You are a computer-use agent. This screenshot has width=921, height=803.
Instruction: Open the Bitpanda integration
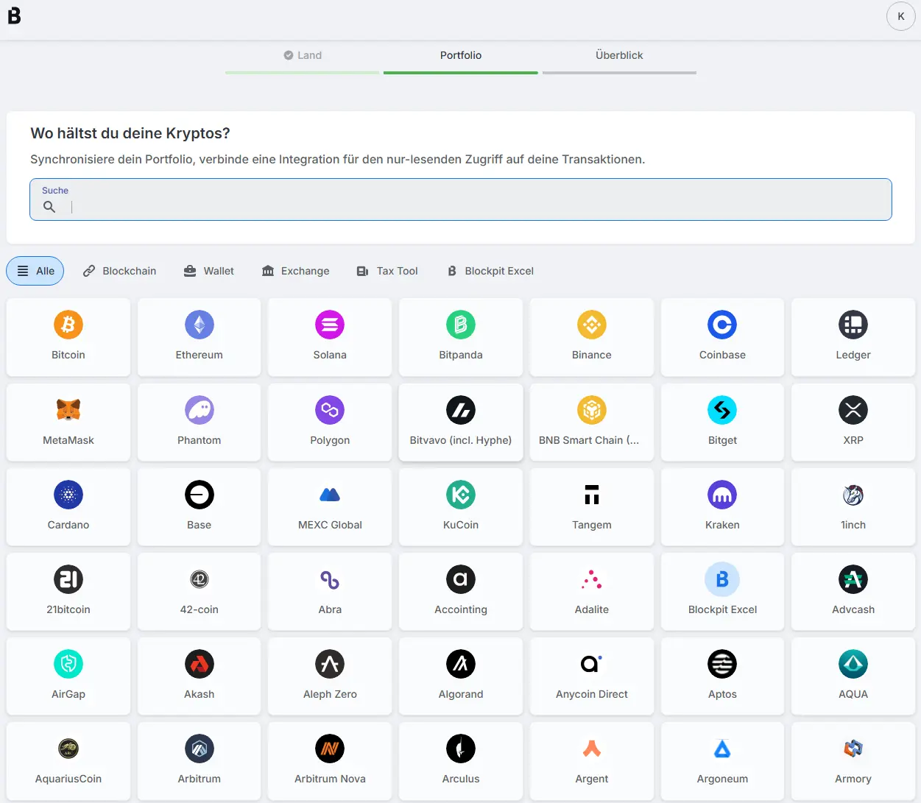click(x=461, y=337)
